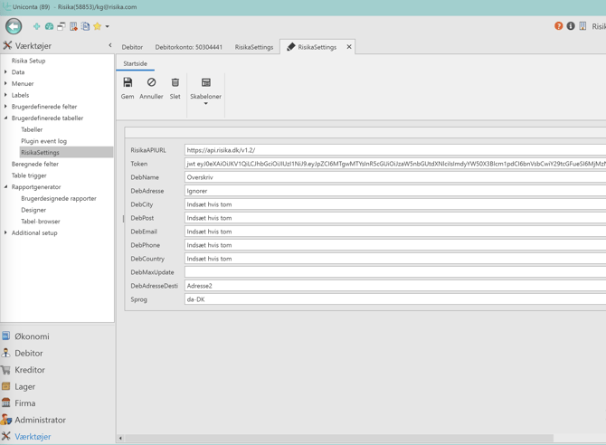The width and height of the screenshot is (606, 445).
Task: Switch to the inactive RisikaSettings tab
Action: (254, 47)
